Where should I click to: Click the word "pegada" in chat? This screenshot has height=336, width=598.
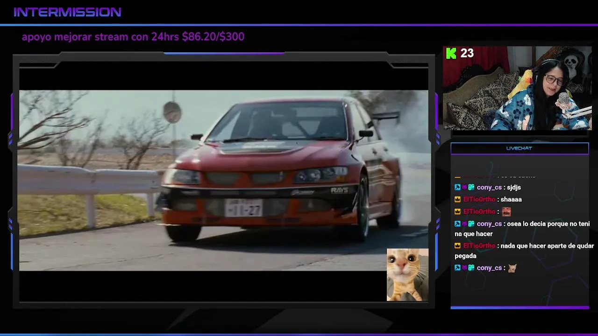(465, 256)
